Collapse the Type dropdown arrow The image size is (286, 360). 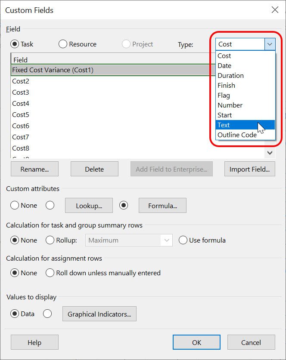tap(270, 44)
